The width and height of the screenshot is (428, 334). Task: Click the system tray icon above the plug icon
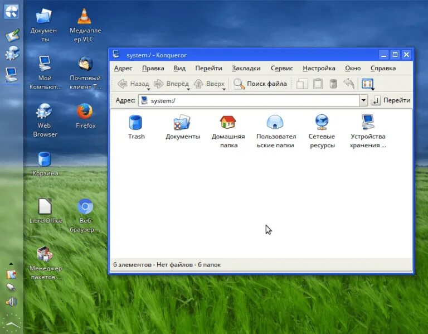pyautogui.click(x=11, y=274)
